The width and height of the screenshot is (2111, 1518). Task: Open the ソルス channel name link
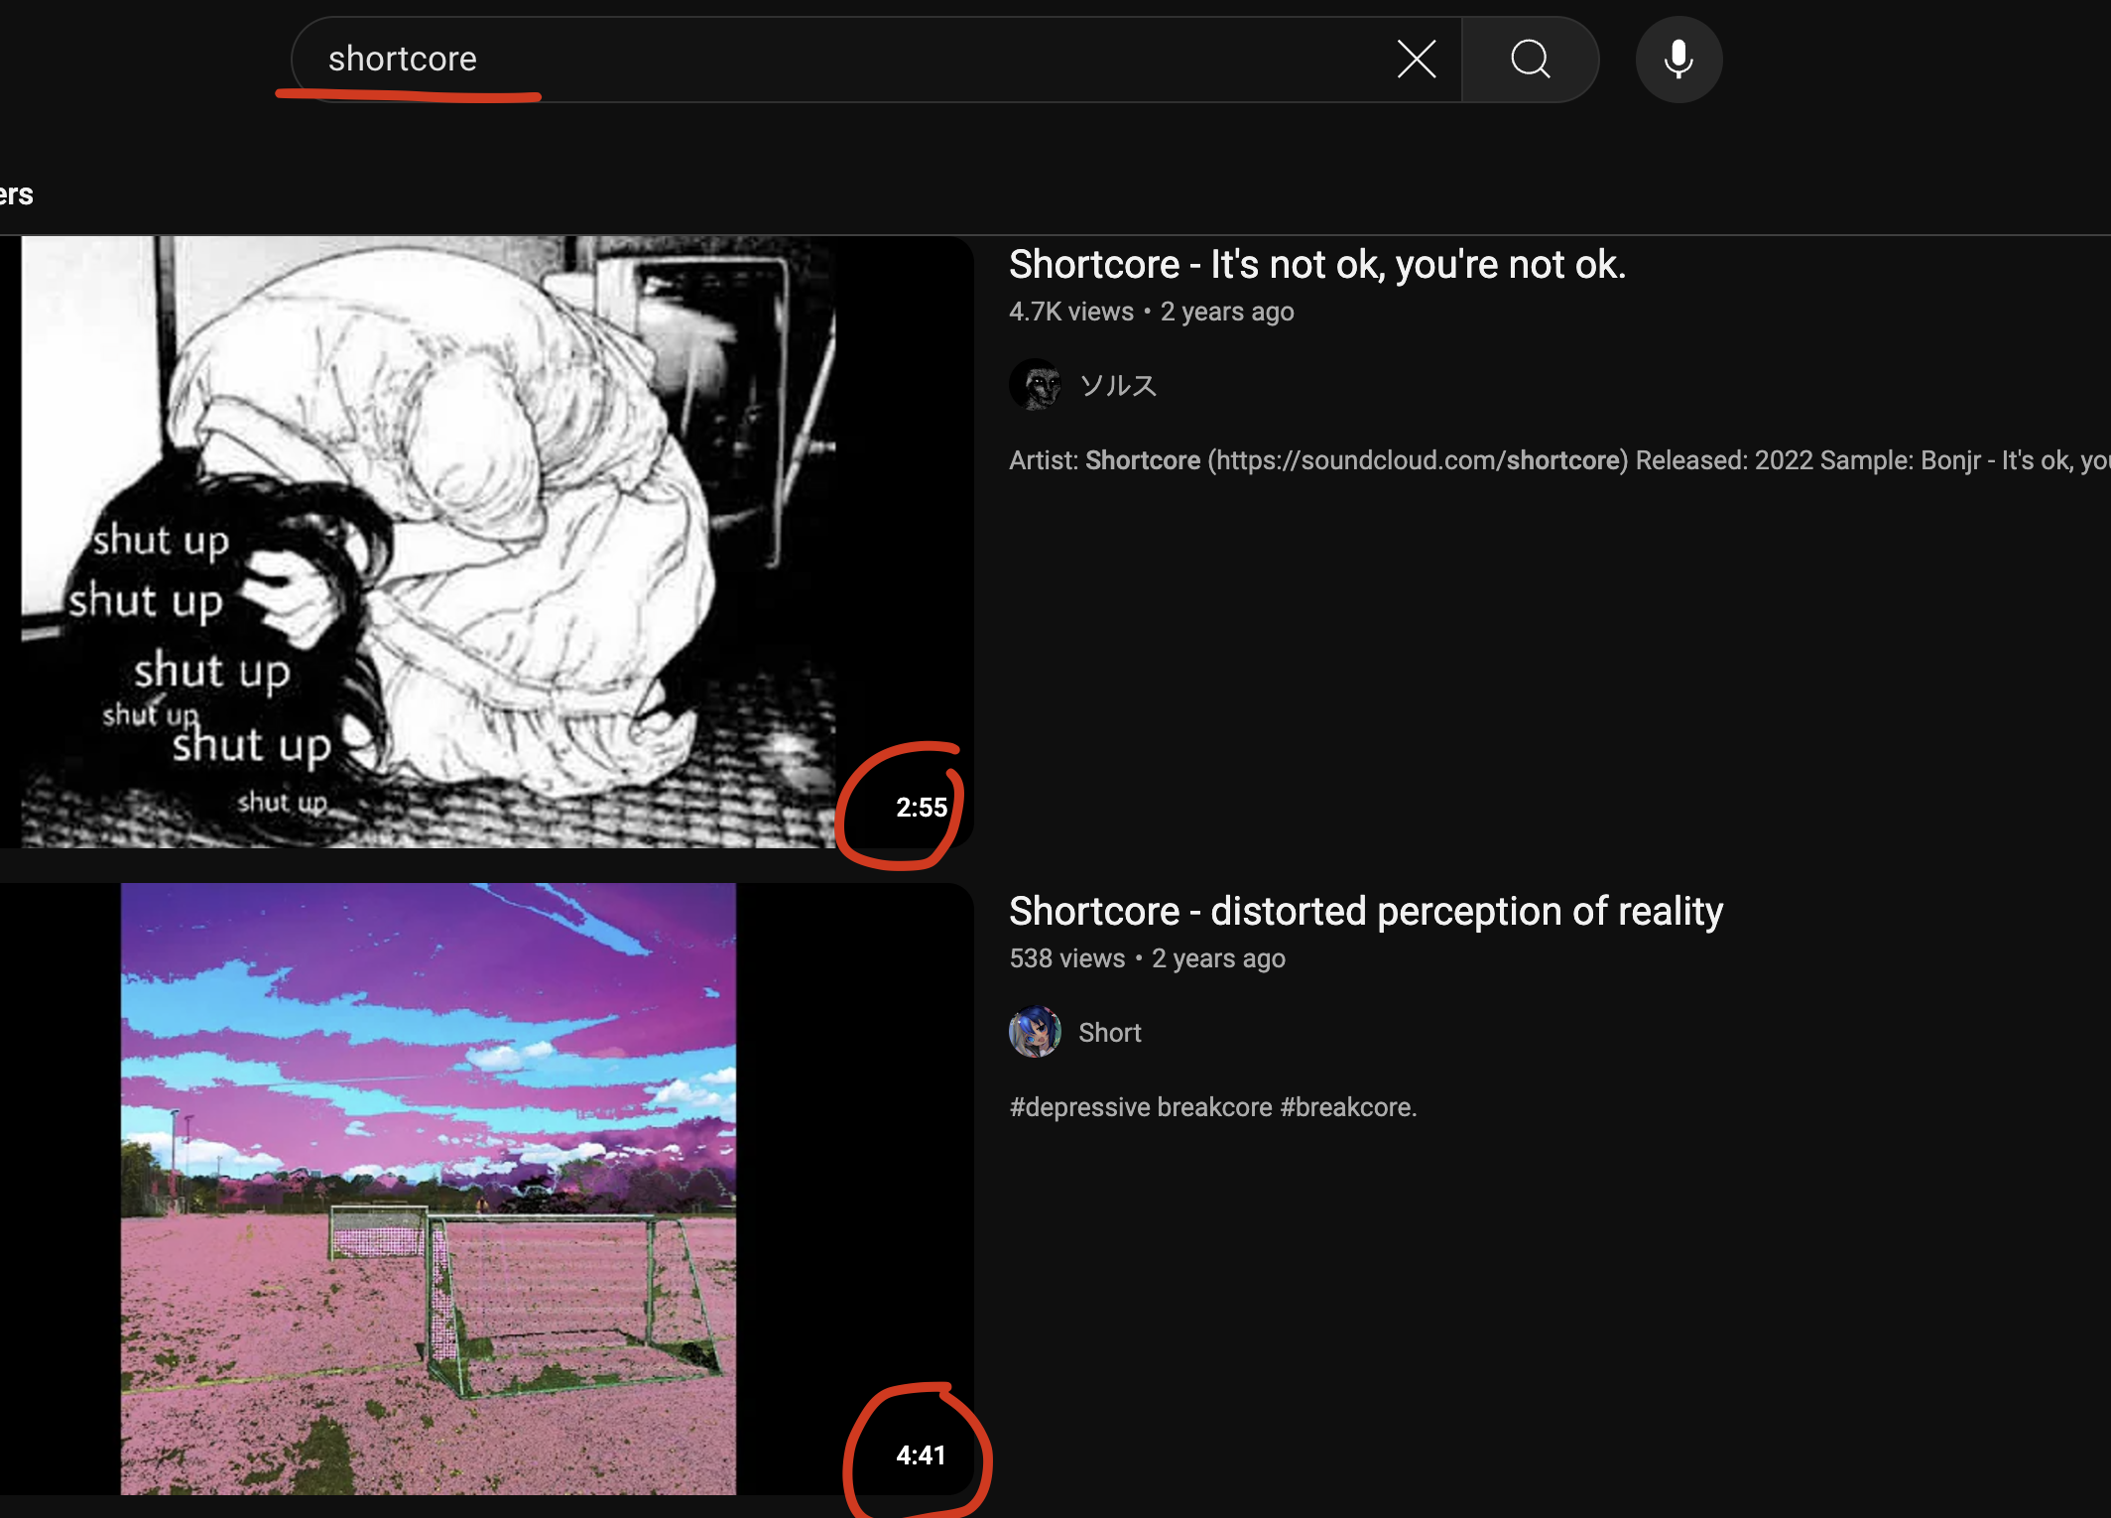(x=1118, y=385)
